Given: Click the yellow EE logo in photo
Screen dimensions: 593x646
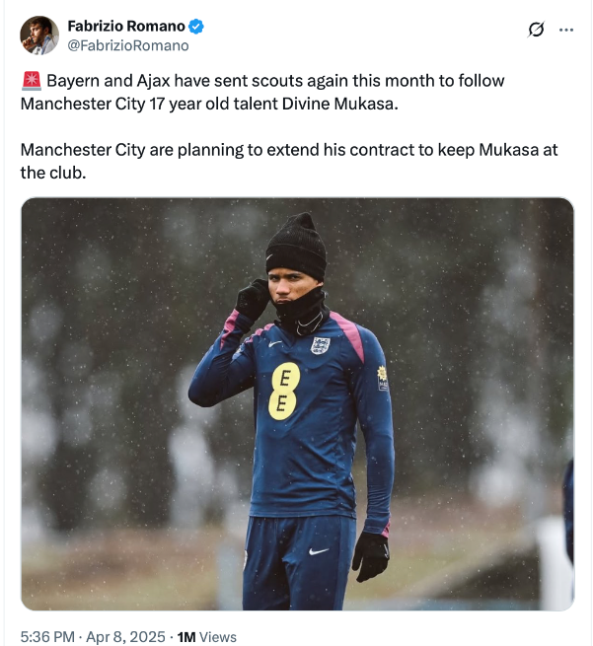Looking at the screenshot, I should click(x=285, y=391).
